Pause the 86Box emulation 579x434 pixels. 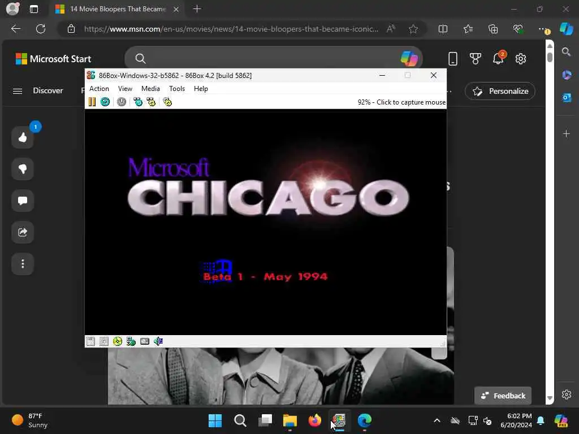(92, 102)
